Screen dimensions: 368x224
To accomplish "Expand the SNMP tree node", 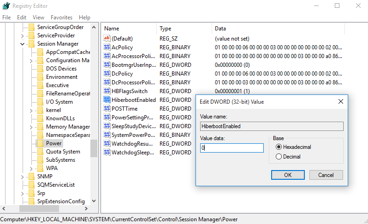I will point(22,177).
